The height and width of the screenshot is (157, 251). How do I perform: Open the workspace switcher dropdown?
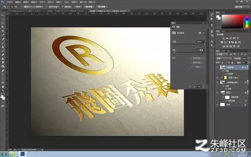tap(242, 7)
